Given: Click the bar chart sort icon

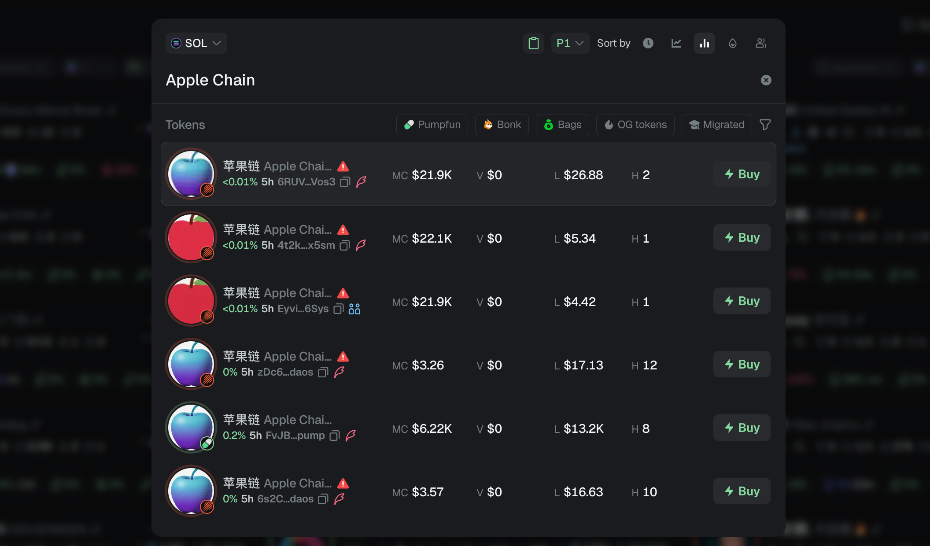Looking at the screenshot, I should point(705,43).
